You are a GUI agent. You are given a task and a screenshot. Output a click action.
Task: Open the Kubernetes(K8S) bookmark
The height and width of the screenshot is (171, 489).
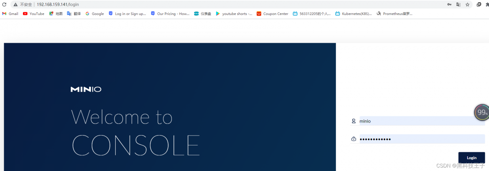click(x=353, y=13)
